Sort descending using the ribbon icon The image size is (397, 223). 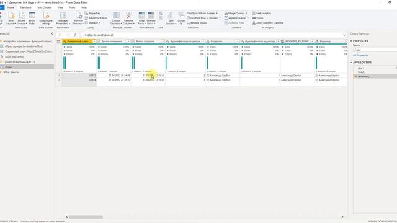click(x=161, y=18)
